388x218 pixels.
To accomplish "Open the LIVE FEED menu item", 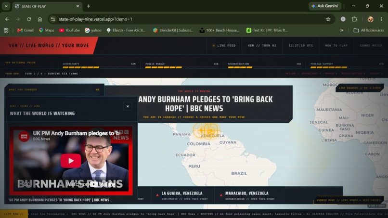I will (224, 46).
